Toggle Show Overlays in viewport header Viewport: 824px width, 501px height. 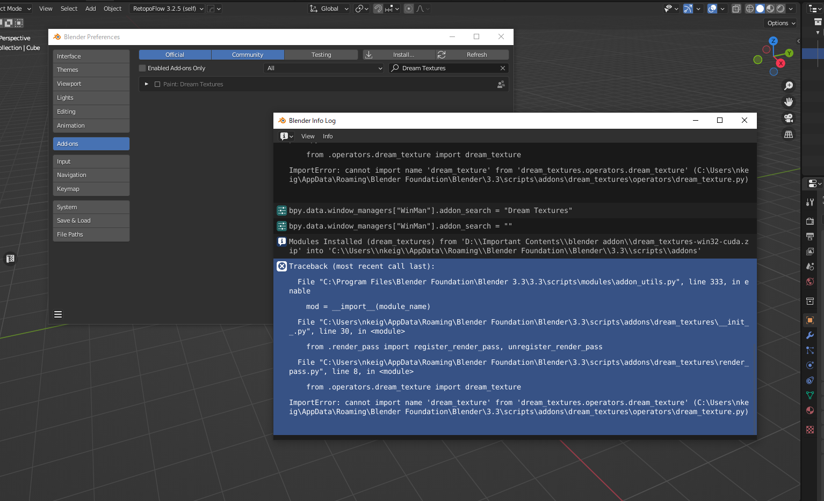(712, 9)
